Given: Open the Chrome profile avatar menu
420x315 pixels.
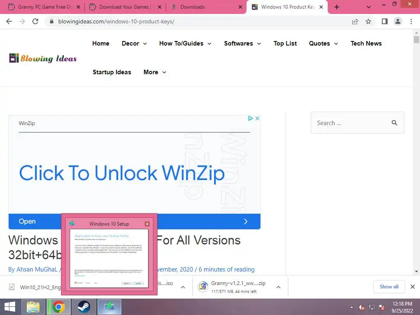Looking at the screenshot, I should tap(398, 21).
